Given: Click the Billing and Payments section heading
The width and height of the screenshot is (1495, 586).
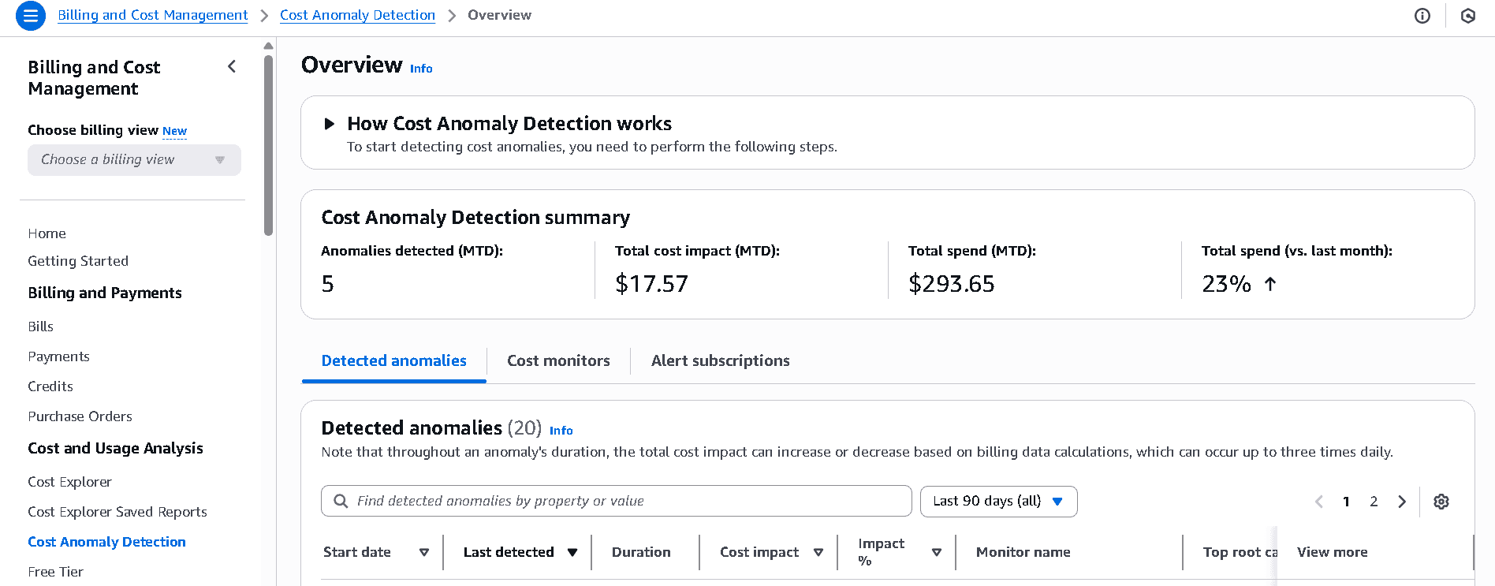Looking at the screenshot, I should pyautogui.click(x=105, y=293).
